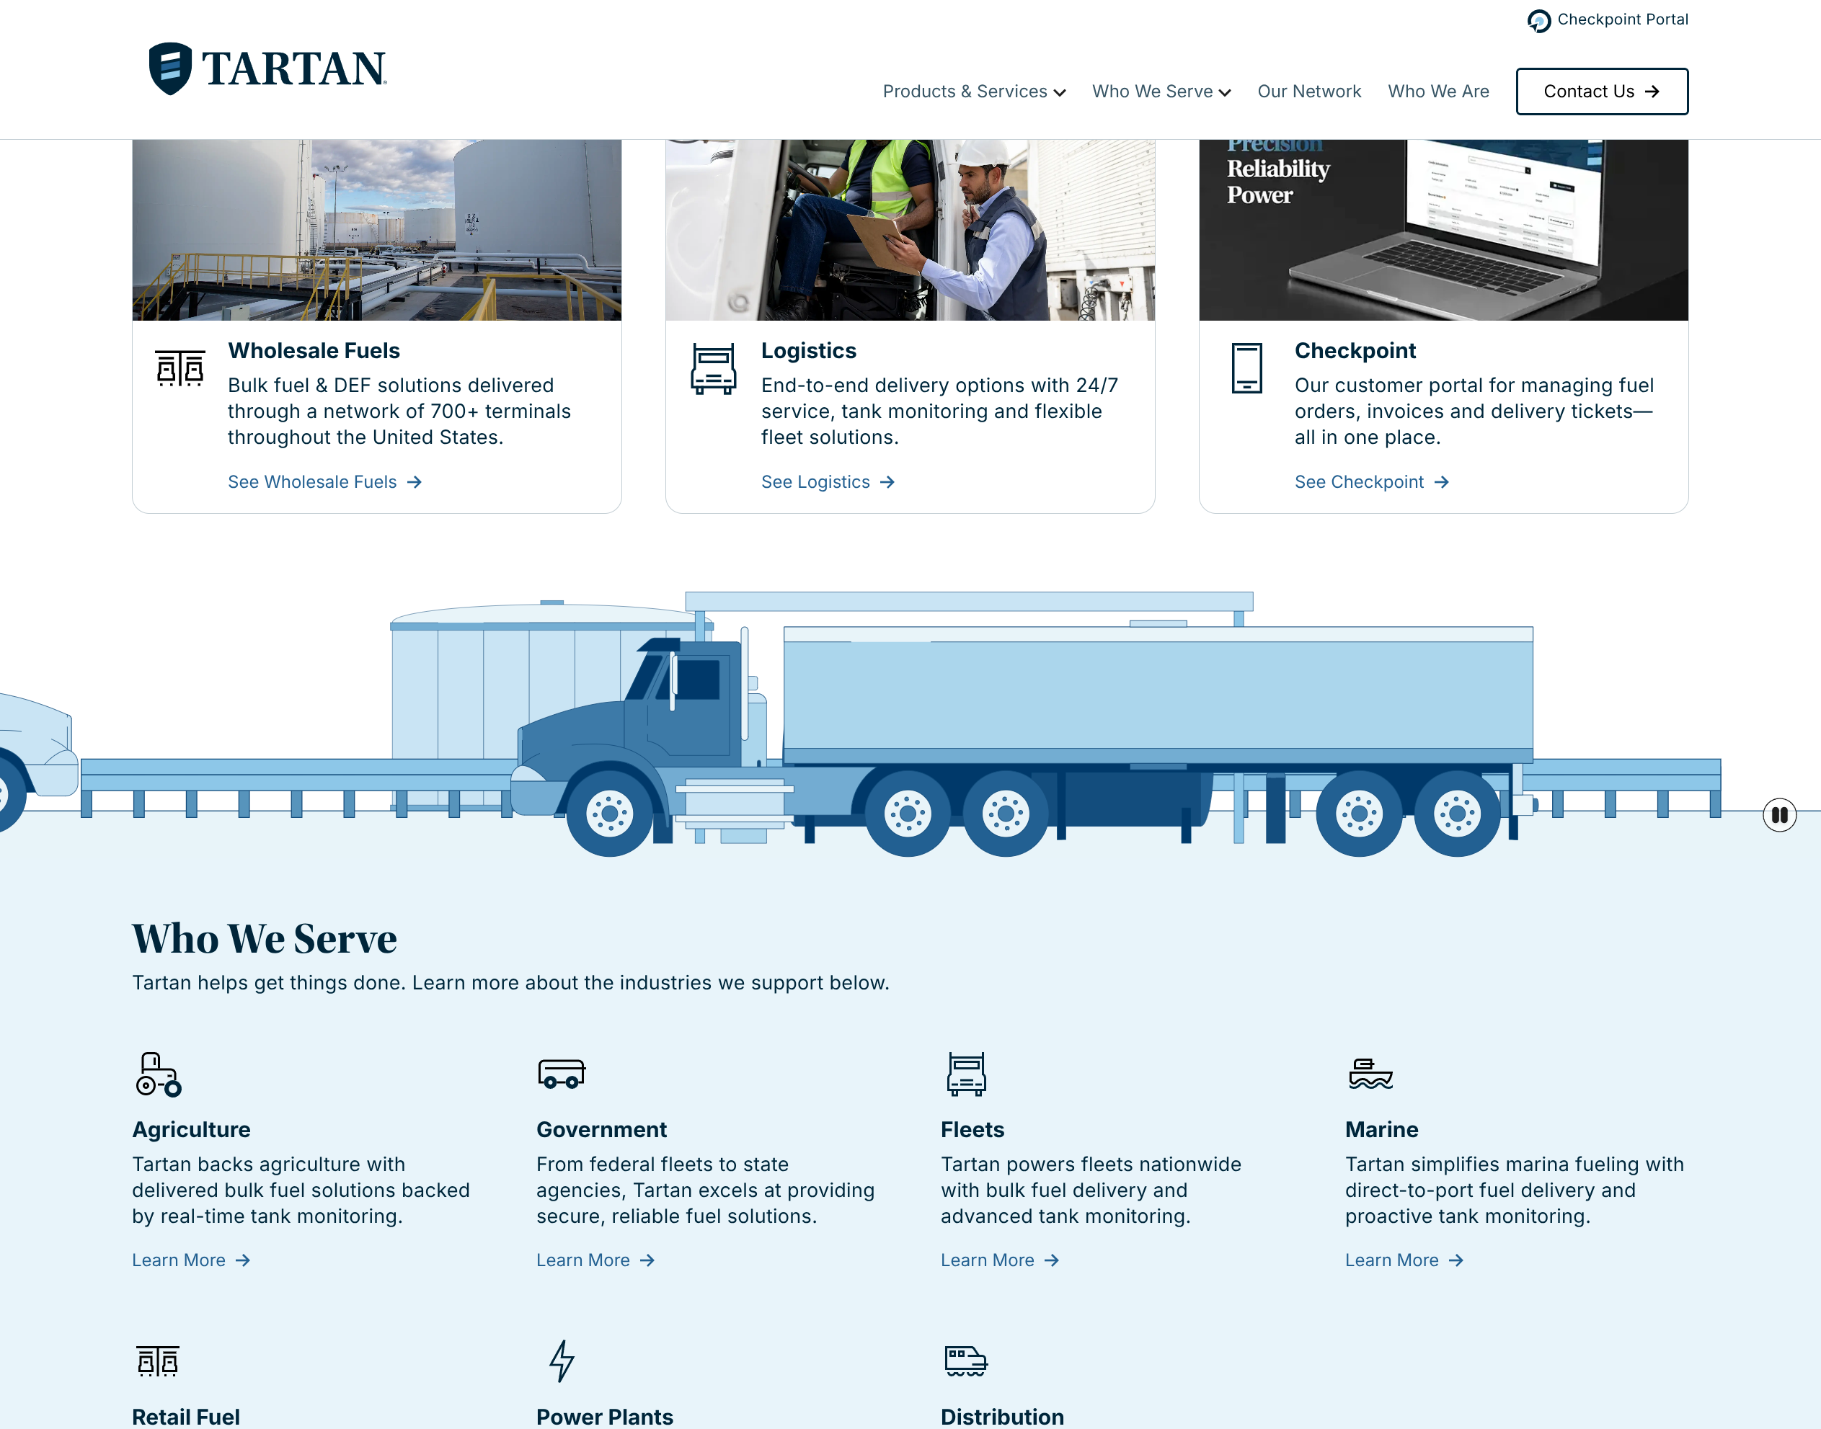Expand the Products & Services menu
Image resolution: width=1821 pixels, height=1429 pixels.
click(x=974, y=92)
